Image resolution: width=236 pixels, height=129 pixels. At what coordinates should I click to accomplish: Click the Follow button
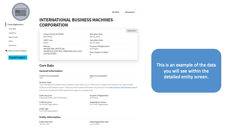tap(116, 12)
